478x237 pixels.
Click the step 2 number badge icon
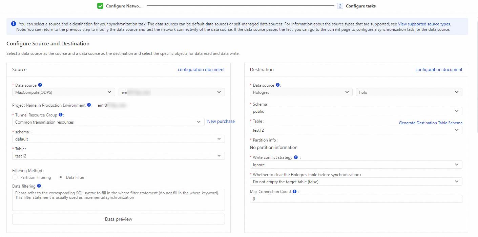[x=340, y=6]
